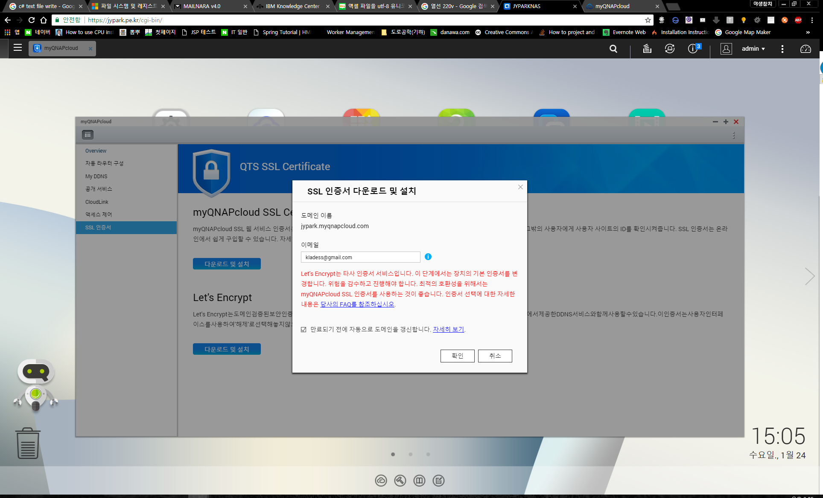The image size is (823, 498).
Task: Confirm with the 확인 button
Action: tap(457, 356)
